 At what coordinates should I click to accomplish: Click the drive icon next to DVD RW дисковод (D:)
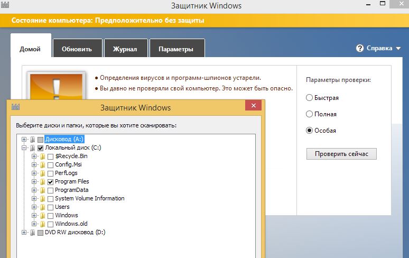[x=33, y=233]
